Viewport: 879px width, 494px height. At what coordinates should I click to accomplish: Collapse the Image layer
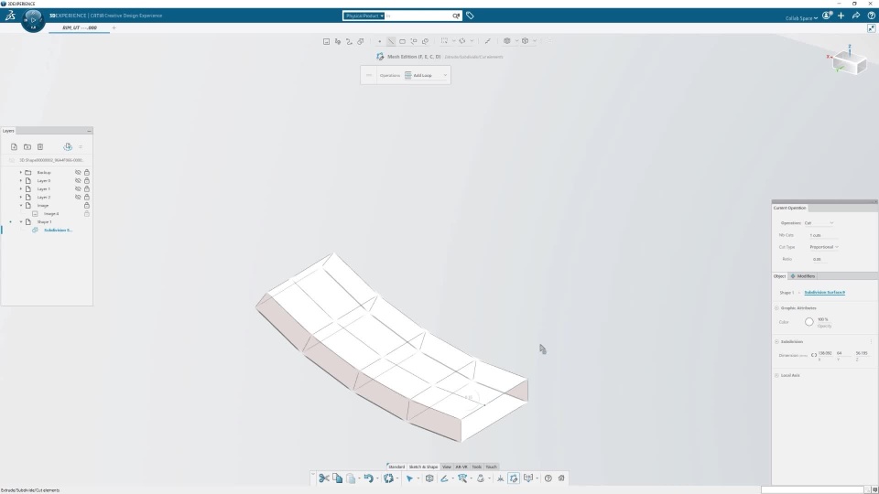pos(21,206)
